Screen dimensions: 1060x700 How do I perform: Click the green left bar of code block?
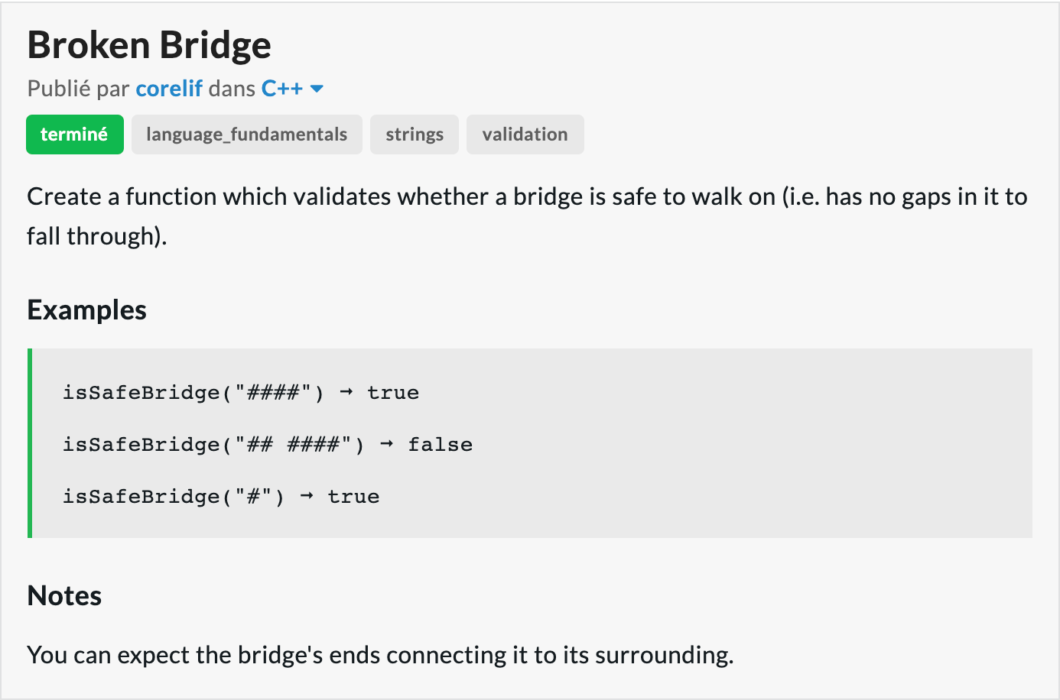tap(30, 443)
